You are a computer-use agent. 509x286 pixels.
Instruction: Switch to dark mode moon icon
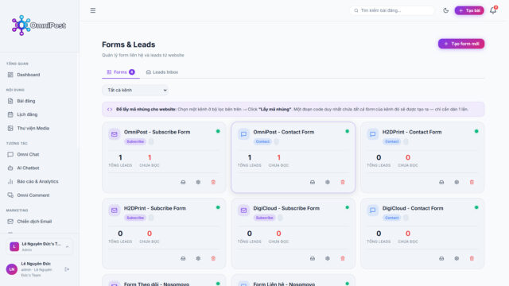(x=445, y=10)
